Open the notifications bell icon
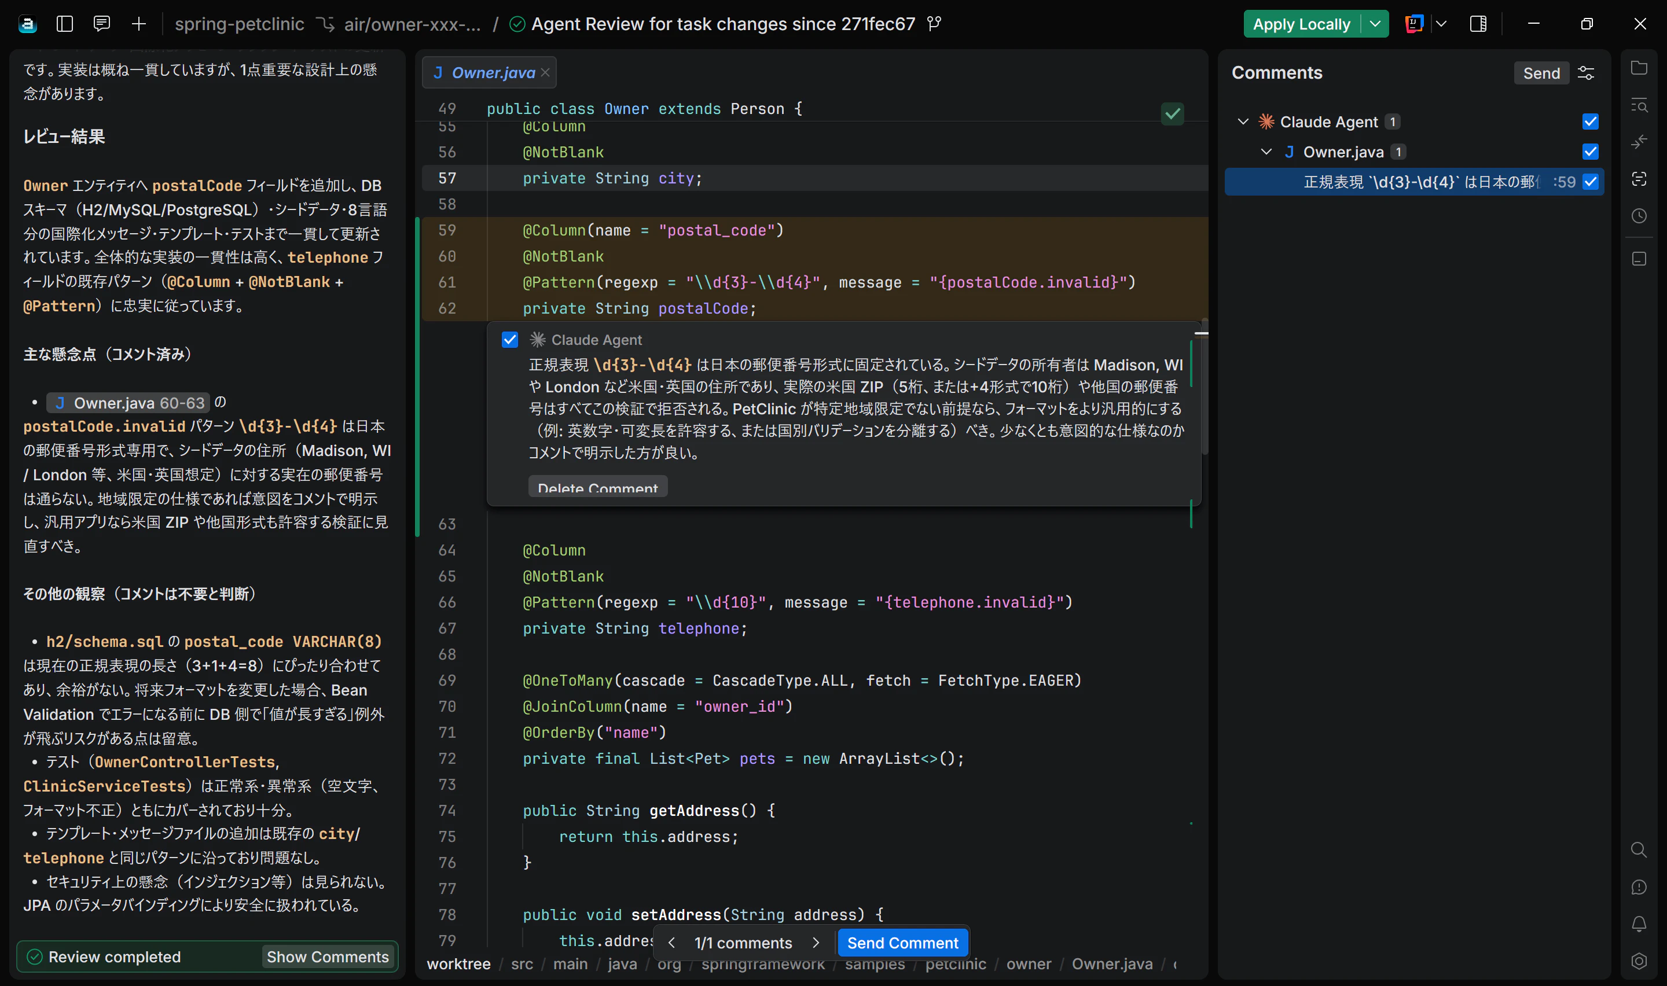 (1639, 924)
